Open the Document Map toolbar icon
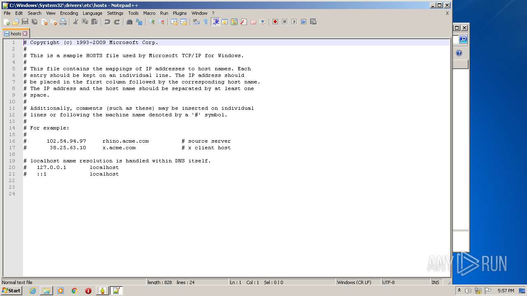 [234, 22]
